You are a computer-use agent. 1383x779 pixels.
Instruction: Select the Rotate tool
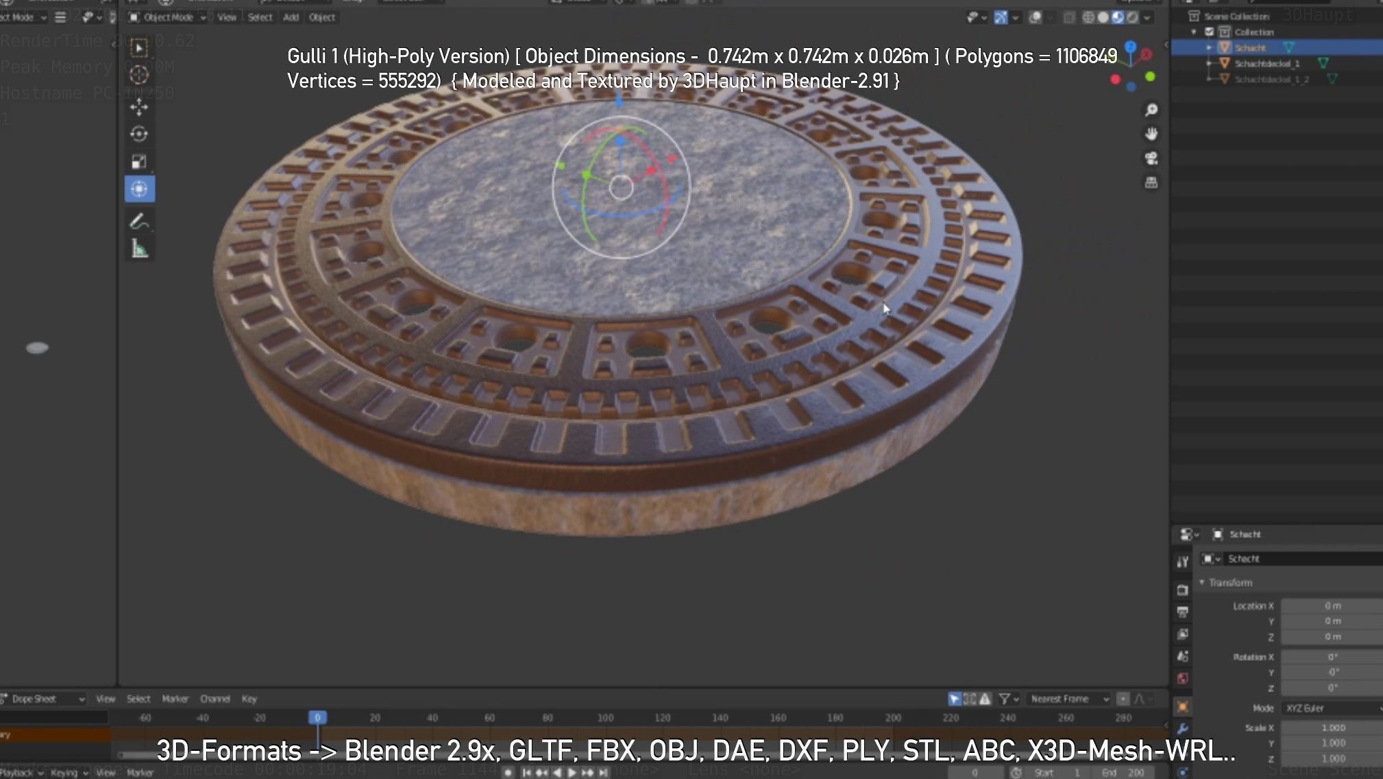(139, 134)
